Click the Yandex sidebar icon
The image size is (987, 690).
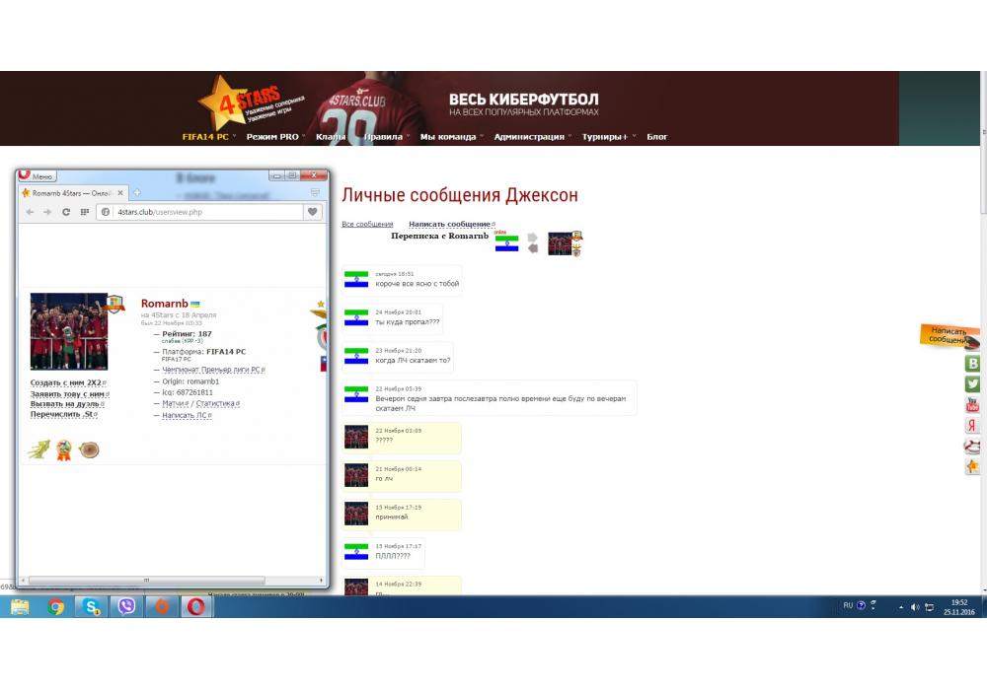pyautogui.click(x=973, y=426)
